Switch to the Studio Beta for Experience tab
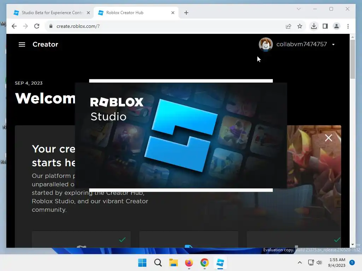Image resolution: width=362 pixels, height=271 pixels. coord(52,13)
